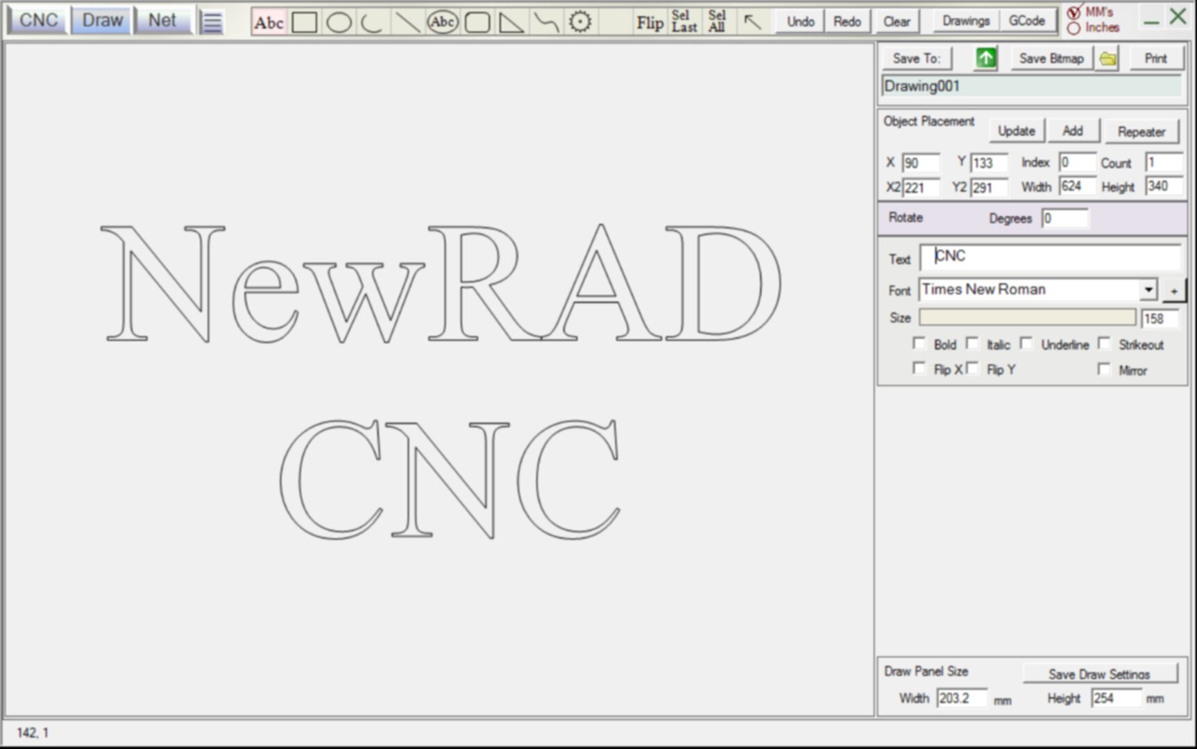Click the Count field
Screen dimensions: 1197x749
1164,162
